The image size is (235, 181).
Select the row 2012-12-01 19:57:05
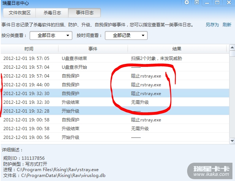pyautogui.click(x=115, y=59)
